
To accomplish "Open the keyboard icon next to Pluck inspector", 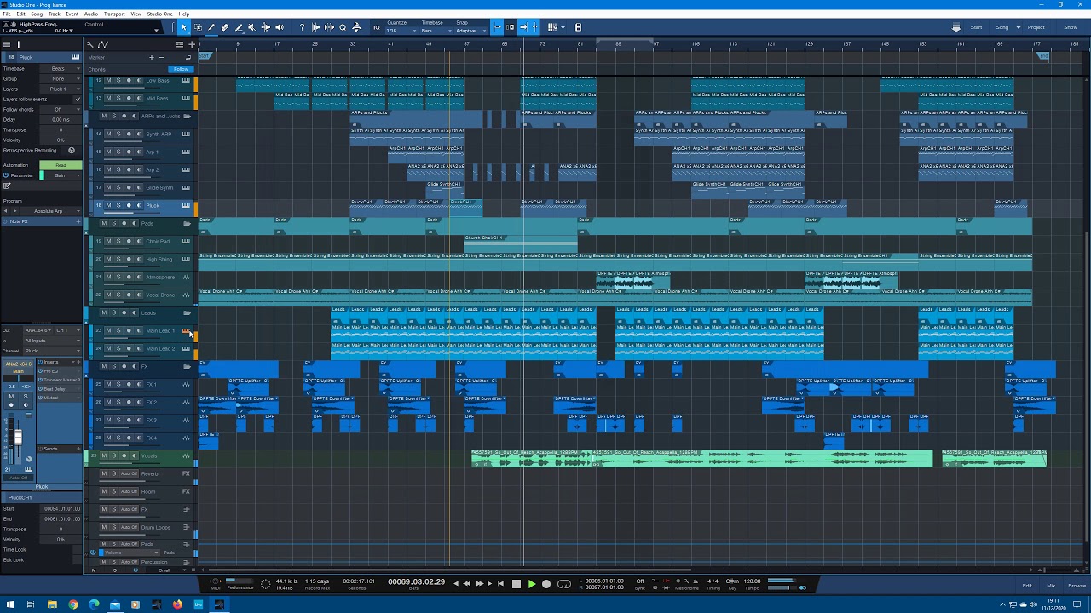I will click(x=75, y=57).
